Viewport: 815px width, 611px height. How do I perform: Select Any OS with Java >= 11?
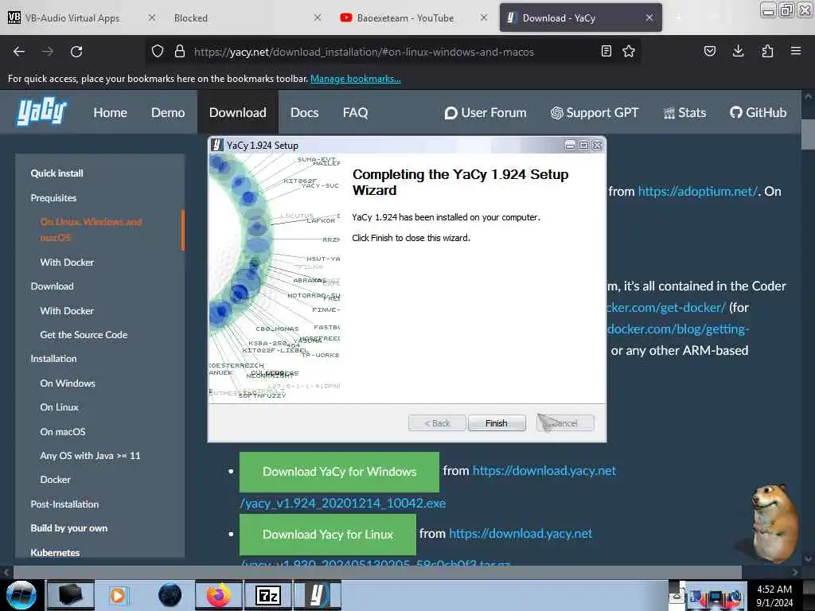click(90, 456)
